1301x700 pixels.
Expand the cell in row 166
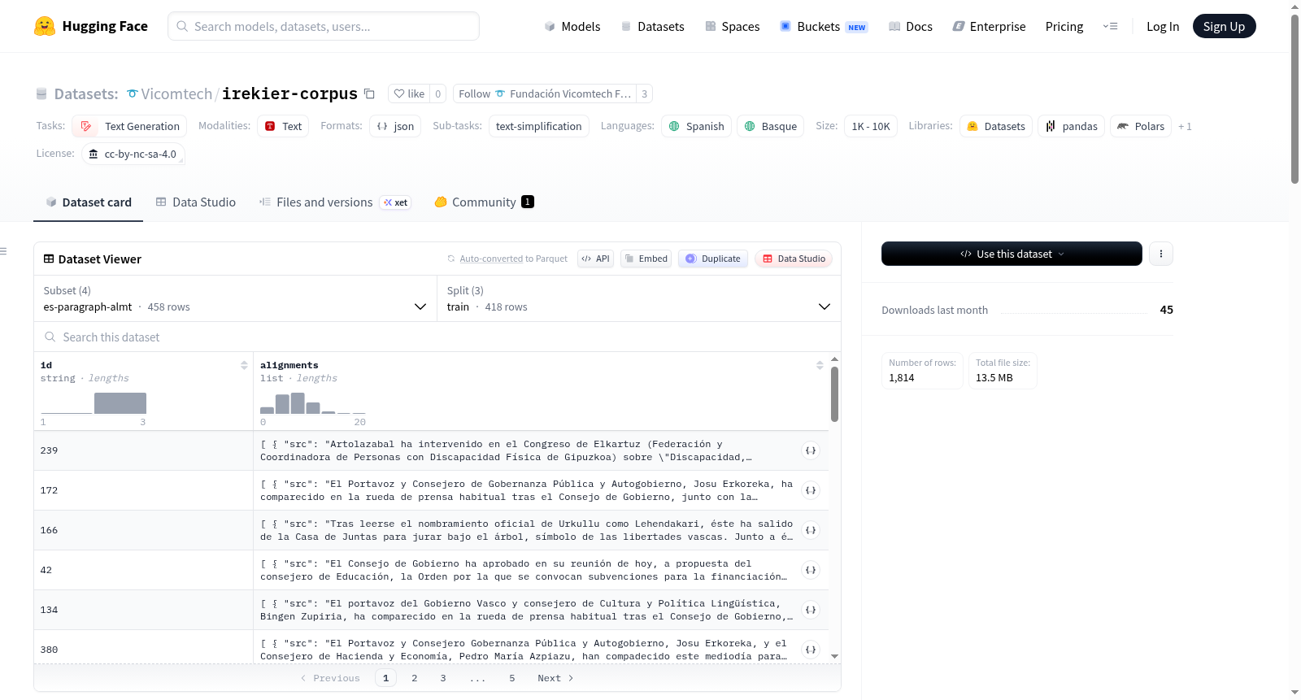click(x=811, y=530)
